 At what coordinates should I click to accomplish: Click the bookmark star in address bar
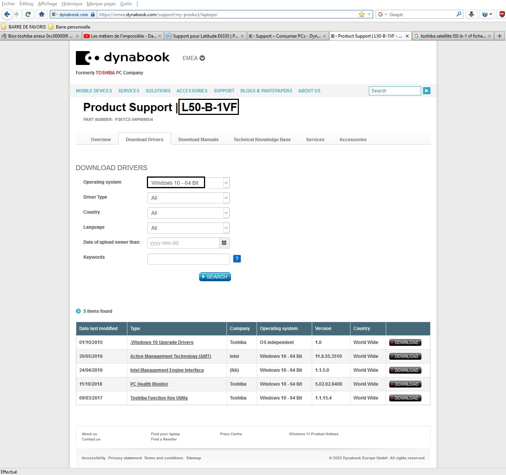click(362, 14)
